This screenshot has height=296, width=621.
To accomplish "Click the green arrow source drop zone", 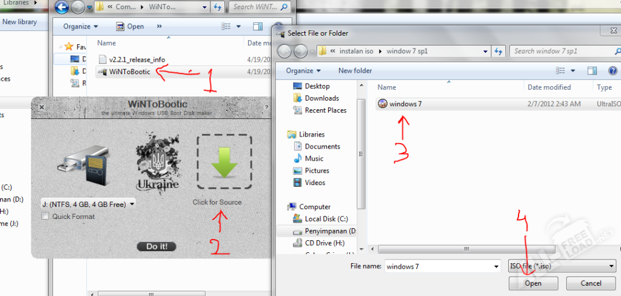I will tap(224, 162).
